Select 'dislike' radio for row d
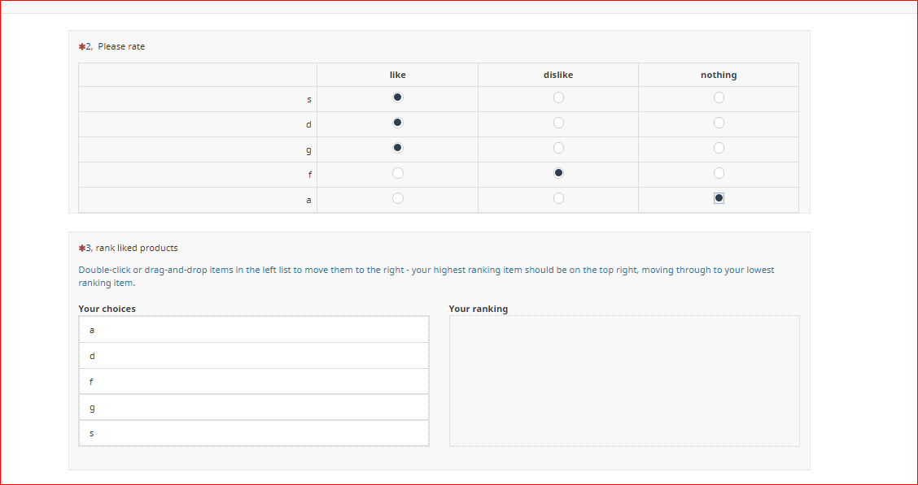 558,123
